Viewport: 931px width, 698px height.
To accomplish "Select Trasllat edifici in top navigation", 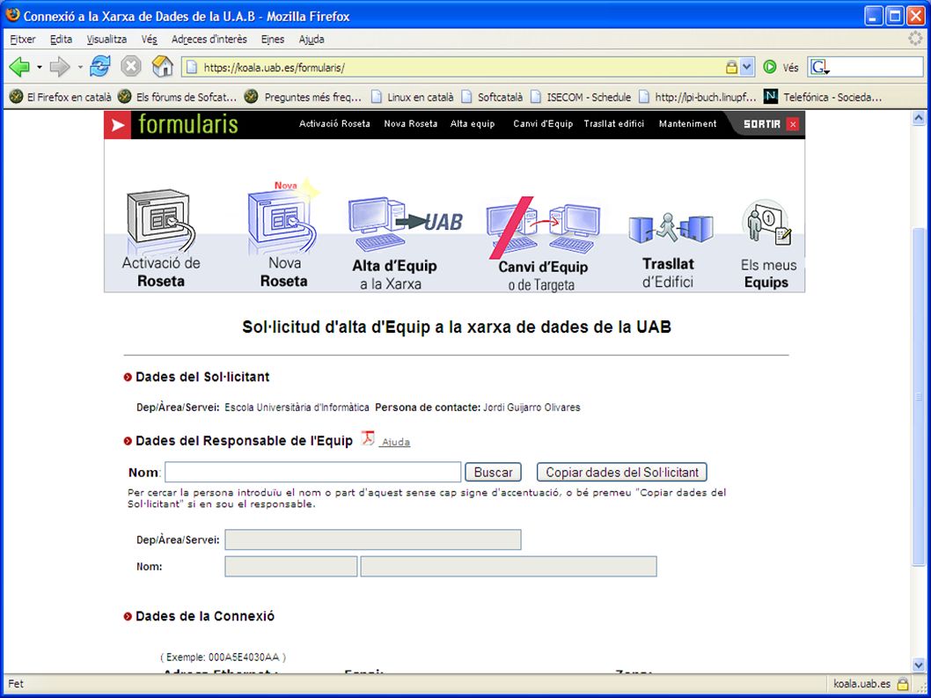I will pyautogui.click(x=614, y=123).
